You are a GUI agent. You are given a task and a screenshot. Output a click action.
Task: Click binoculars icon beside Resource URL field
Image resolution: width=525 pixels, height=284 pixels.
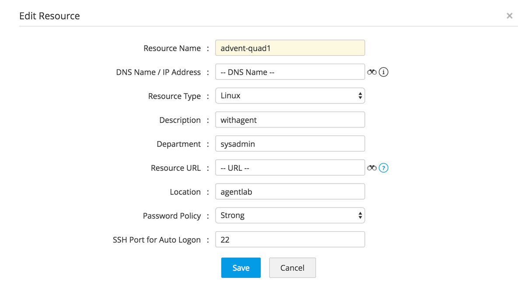(x=372, y=168)
